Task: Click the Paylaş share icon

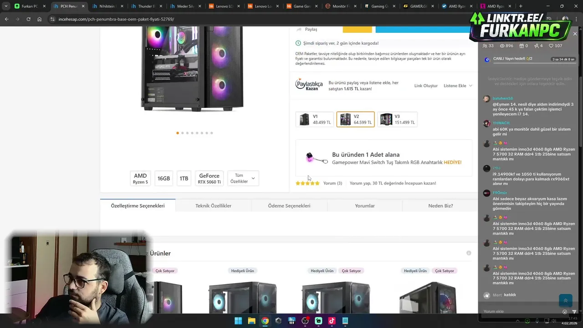Action: tap(299, 29)
